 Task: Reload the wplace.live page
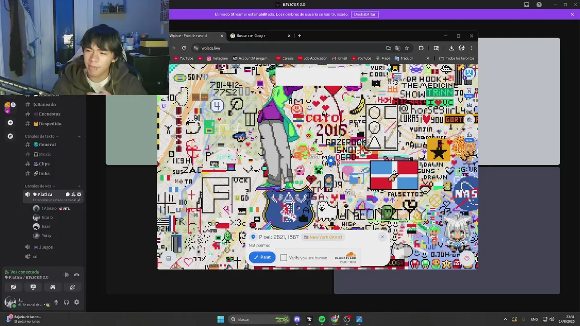point(184,48)
